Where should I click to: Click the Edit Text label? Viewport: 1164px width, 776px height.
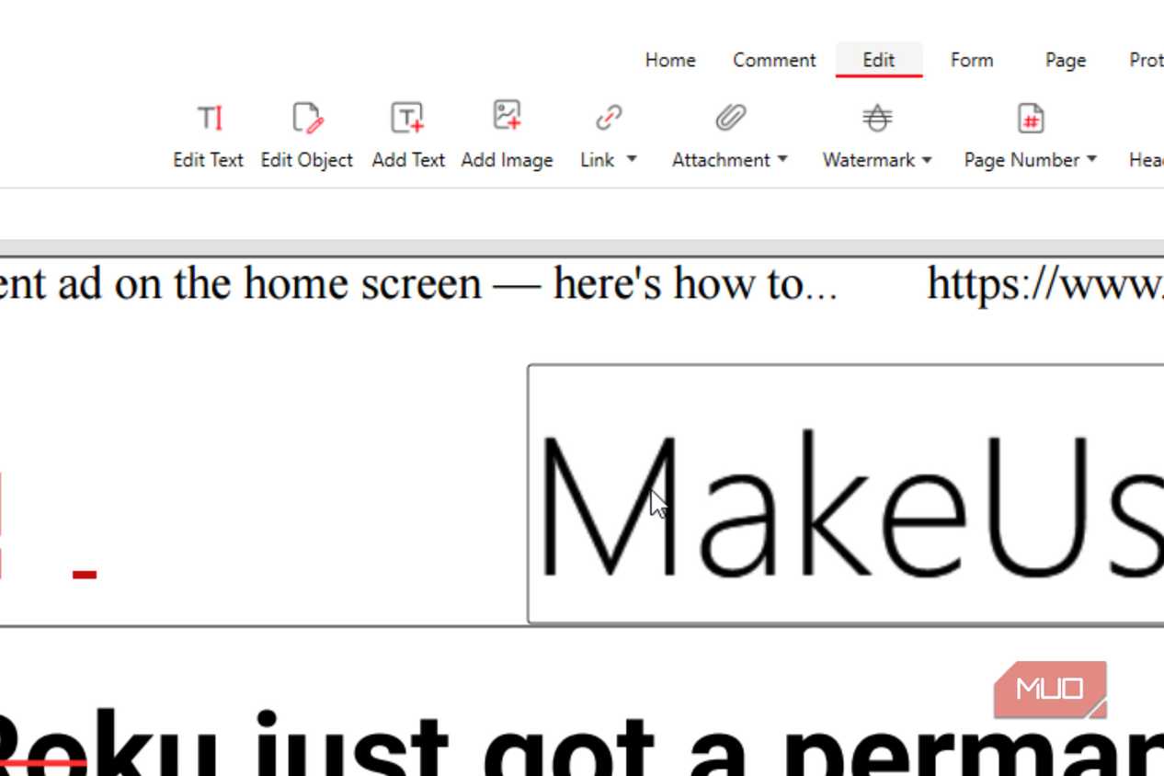[x=208, y=160]
